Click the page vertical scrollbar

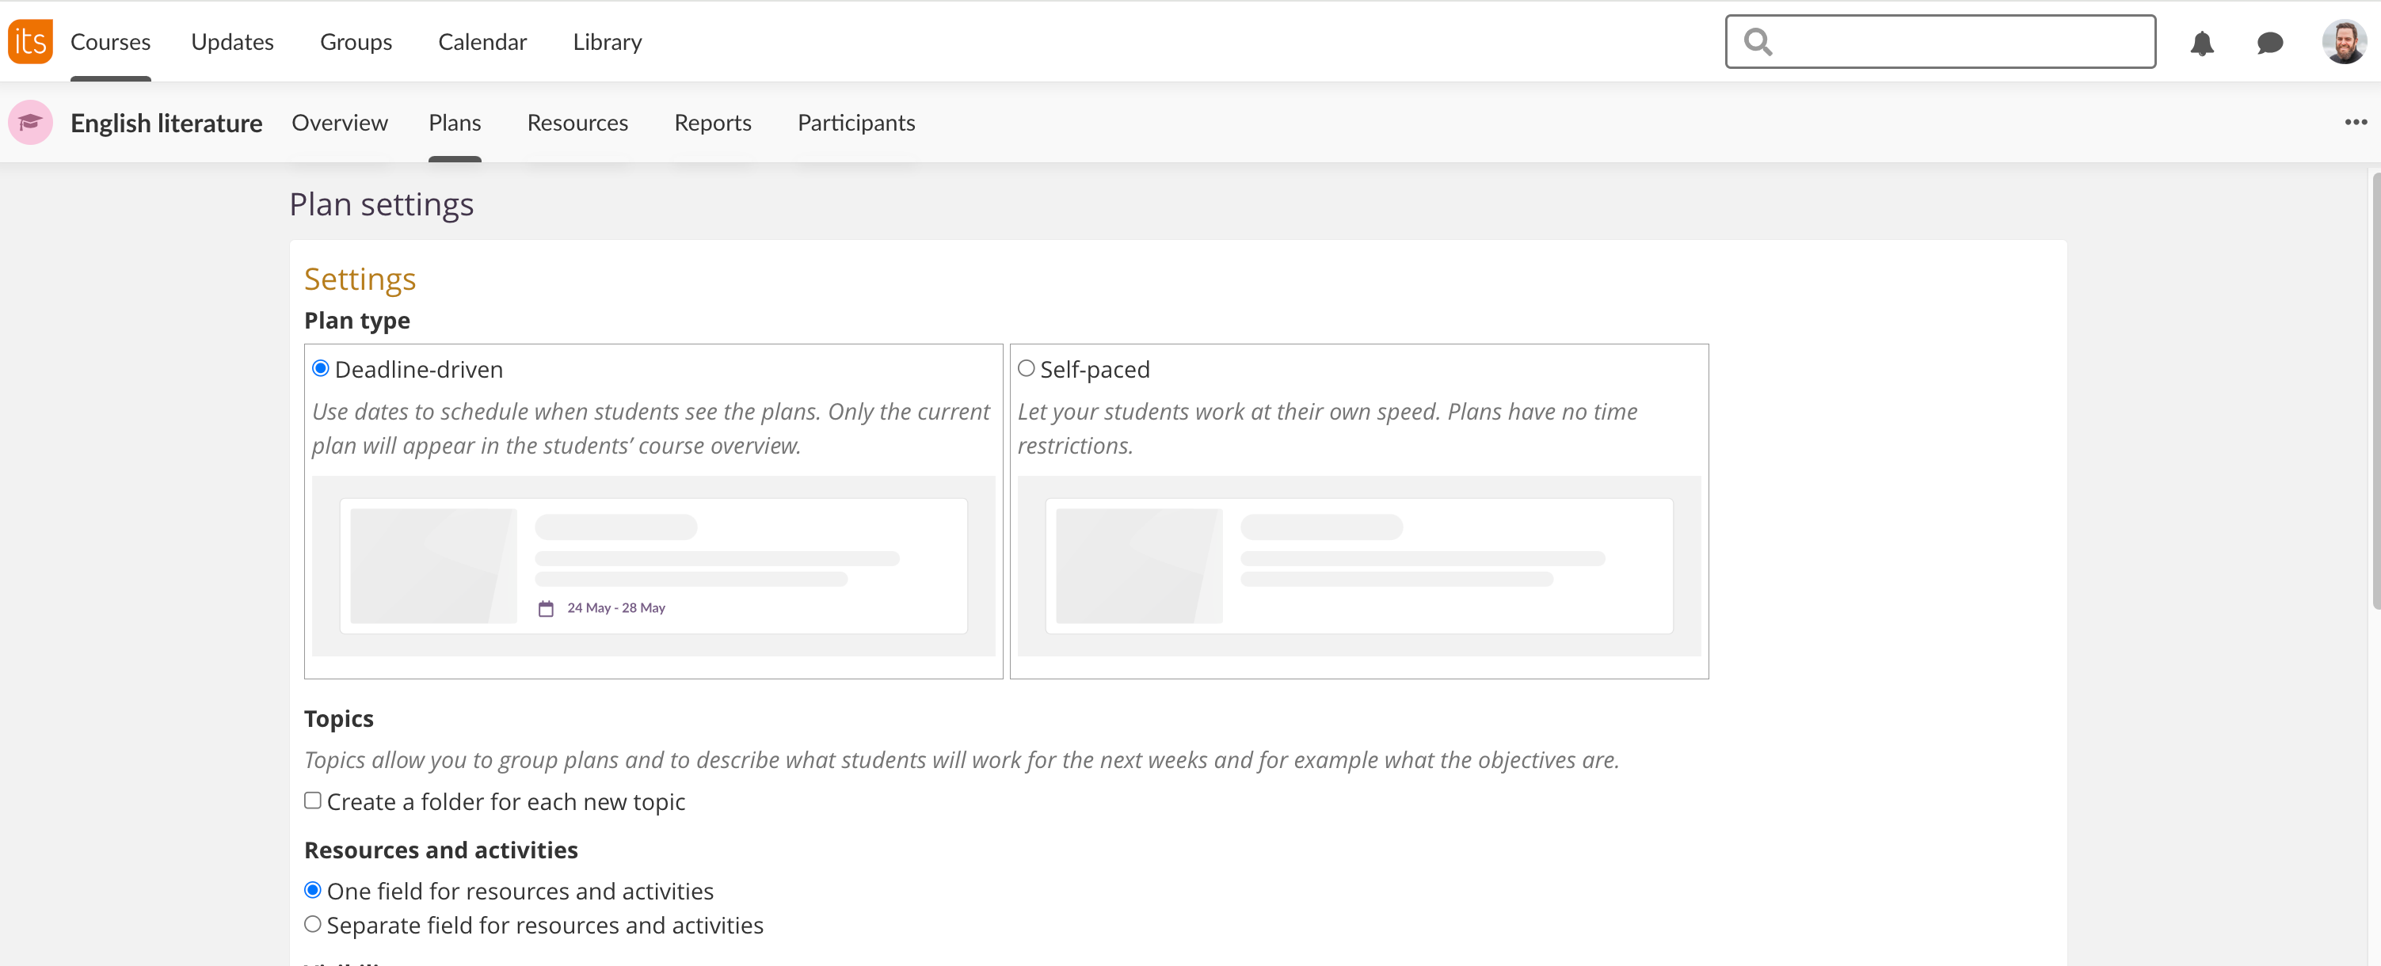[x=2375, y=388]
